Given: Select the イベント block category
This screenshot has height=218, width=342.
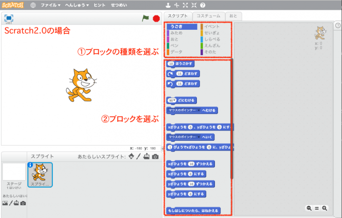Looking at the screenshot, I should click(210, 26).
